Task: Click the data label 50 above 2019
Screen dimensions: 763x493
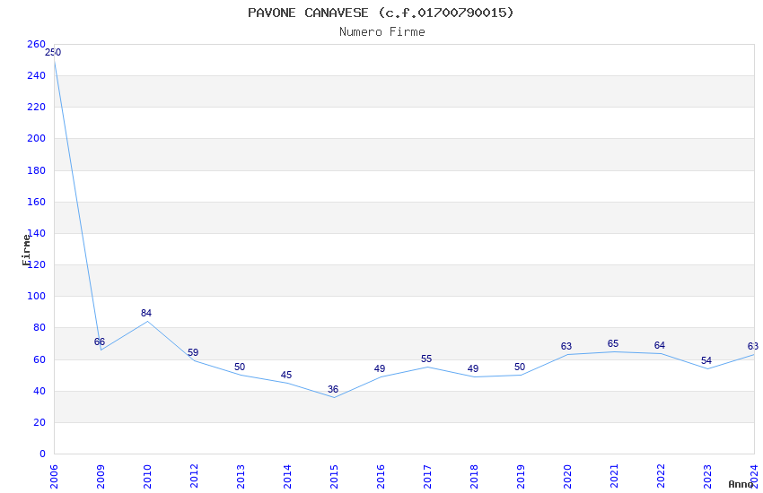Action: pyautogui.click(x=520, y=368)
